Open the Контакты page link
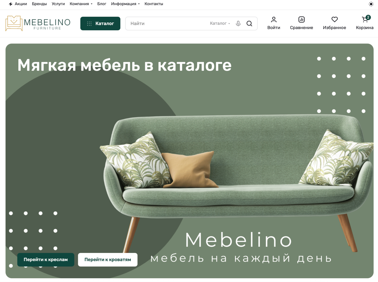 coord(154,4)
